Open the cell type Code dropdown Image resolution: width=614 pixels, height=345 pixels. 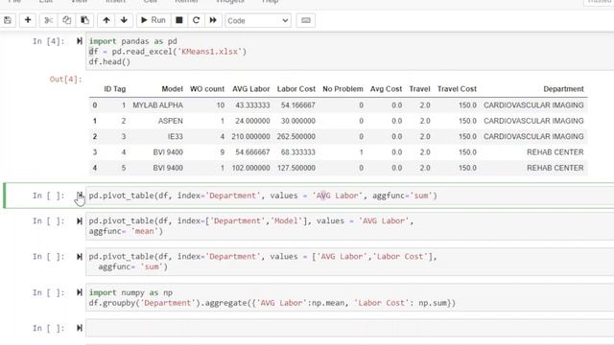click(258, 20)
